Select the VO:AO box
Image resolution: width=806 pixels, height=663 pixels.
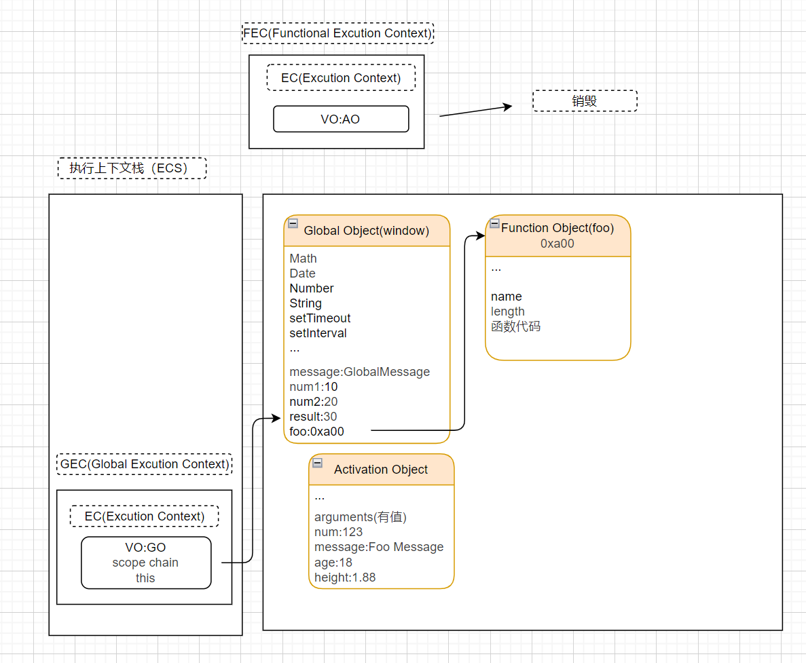(341, 119)
